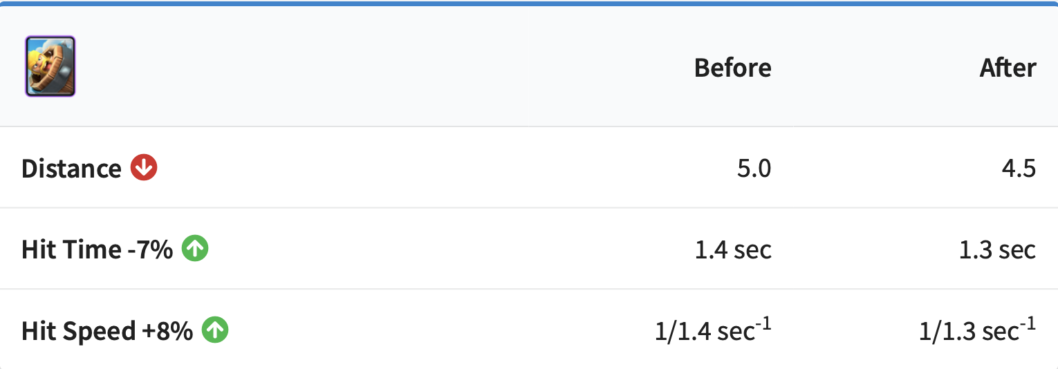
Task: Click the red down arrow beside Distance
Action: tap(145, 168)
